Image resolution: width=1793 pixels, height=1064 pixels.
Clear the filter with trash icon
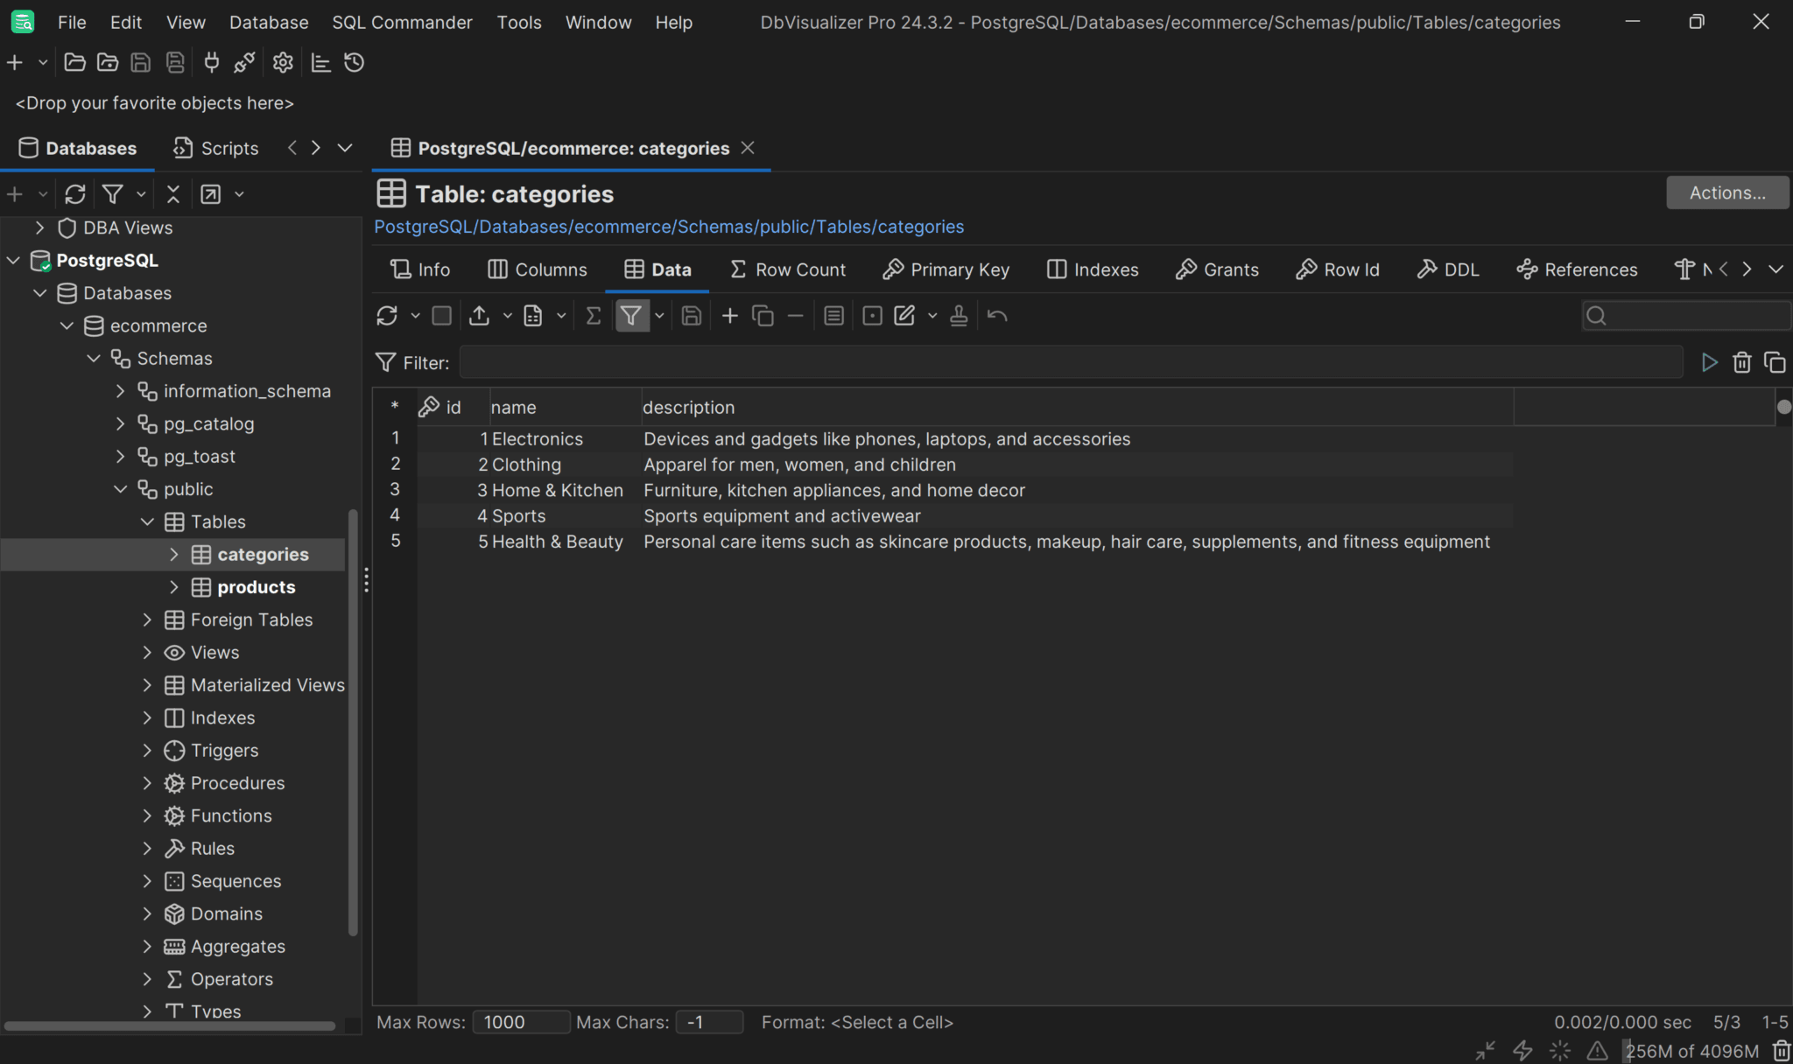(x=1741, y=361)
